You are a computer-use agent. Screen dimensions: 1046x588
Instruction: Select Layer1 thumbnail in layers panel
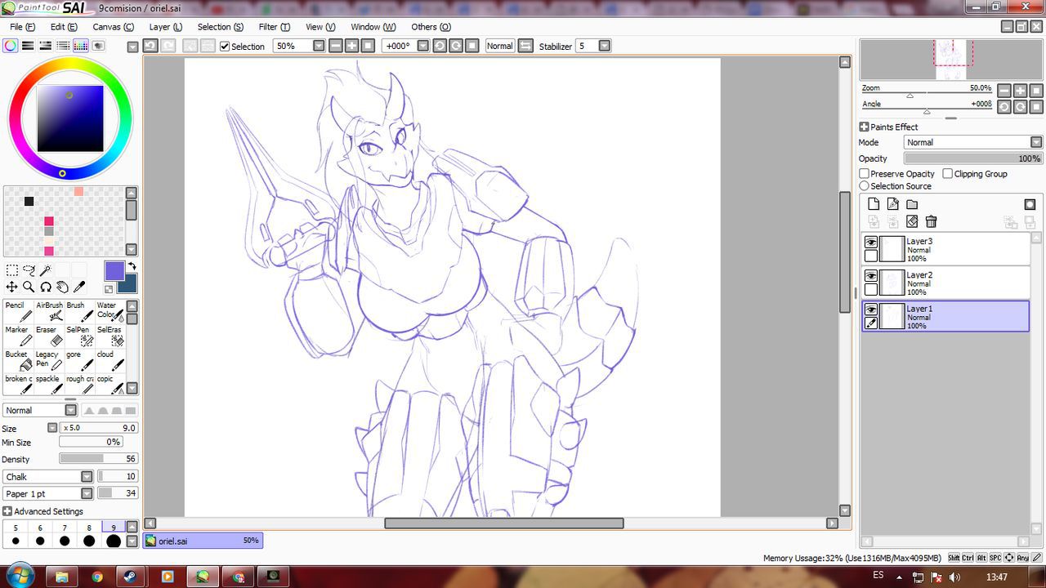pyautogui.click(x=892, y=316)
